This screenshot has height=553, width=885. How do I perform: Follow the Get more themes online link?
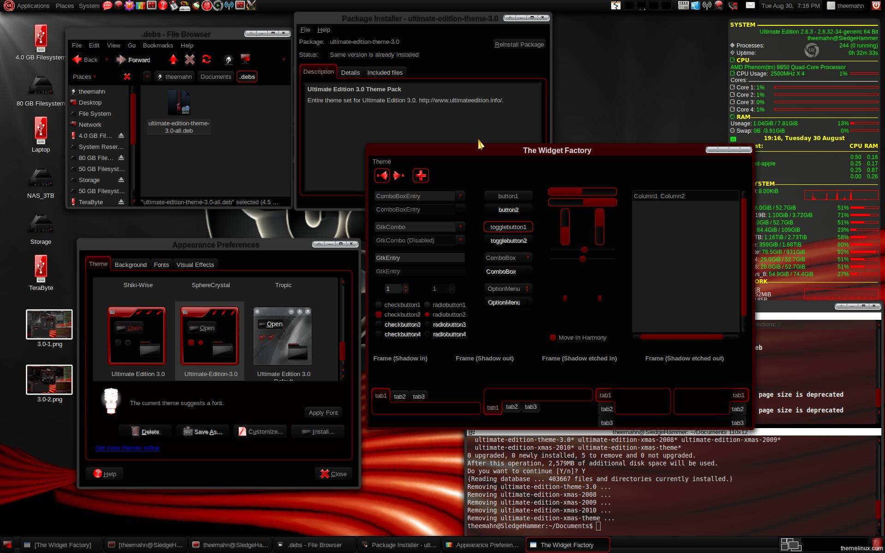coord(127,447)
